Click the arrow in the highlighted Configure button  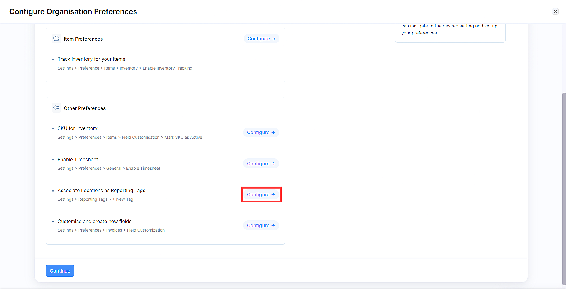click(x=273, y=194)
